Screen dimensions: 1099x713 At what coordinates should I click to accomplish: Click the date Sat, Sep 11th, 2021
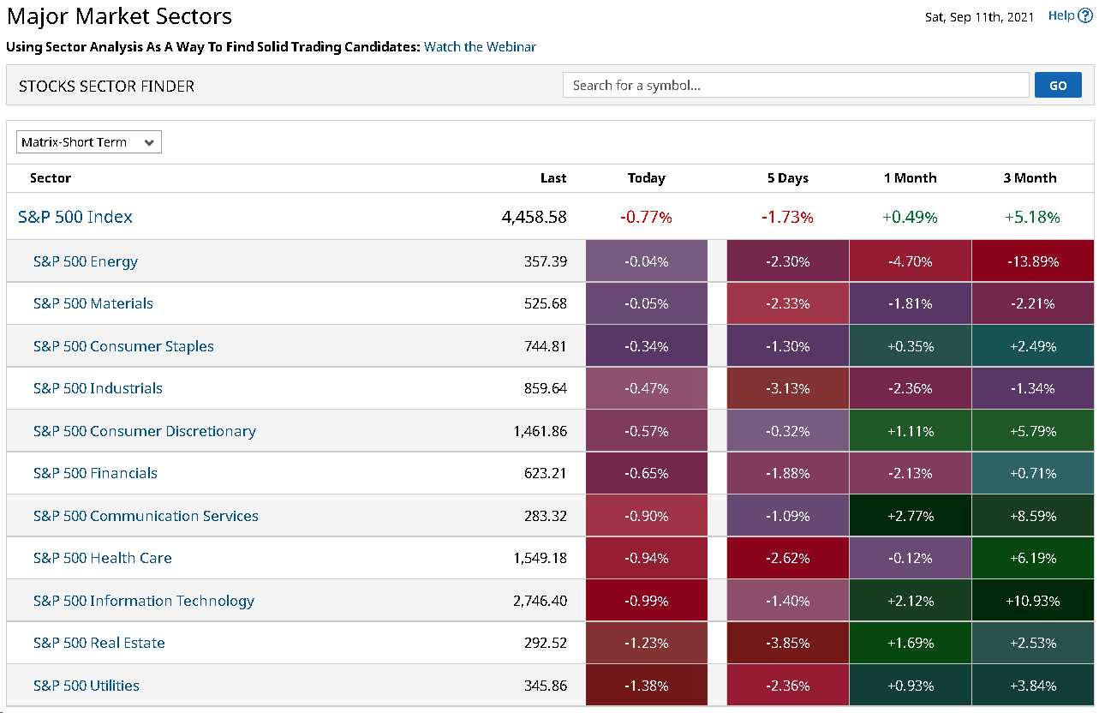click(980, 16)
